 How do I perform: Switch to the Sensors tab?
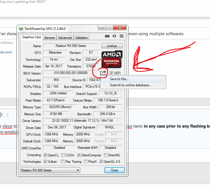(x=50, y=38)
